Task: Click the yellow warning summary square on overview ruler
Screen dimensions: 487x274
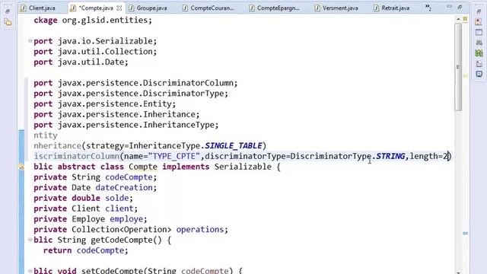Action: (465, 19)
